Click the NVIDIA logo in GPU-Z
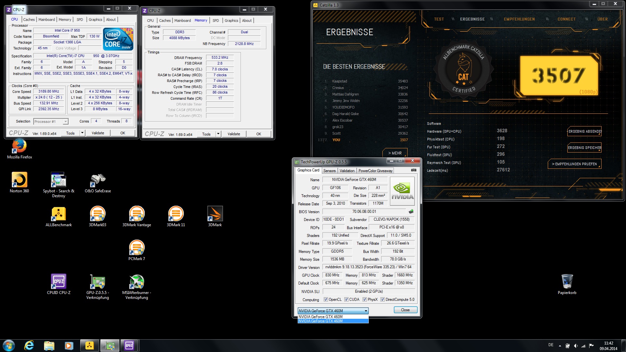The width and height of the screenshot is (626, 352). coord(402,191)
